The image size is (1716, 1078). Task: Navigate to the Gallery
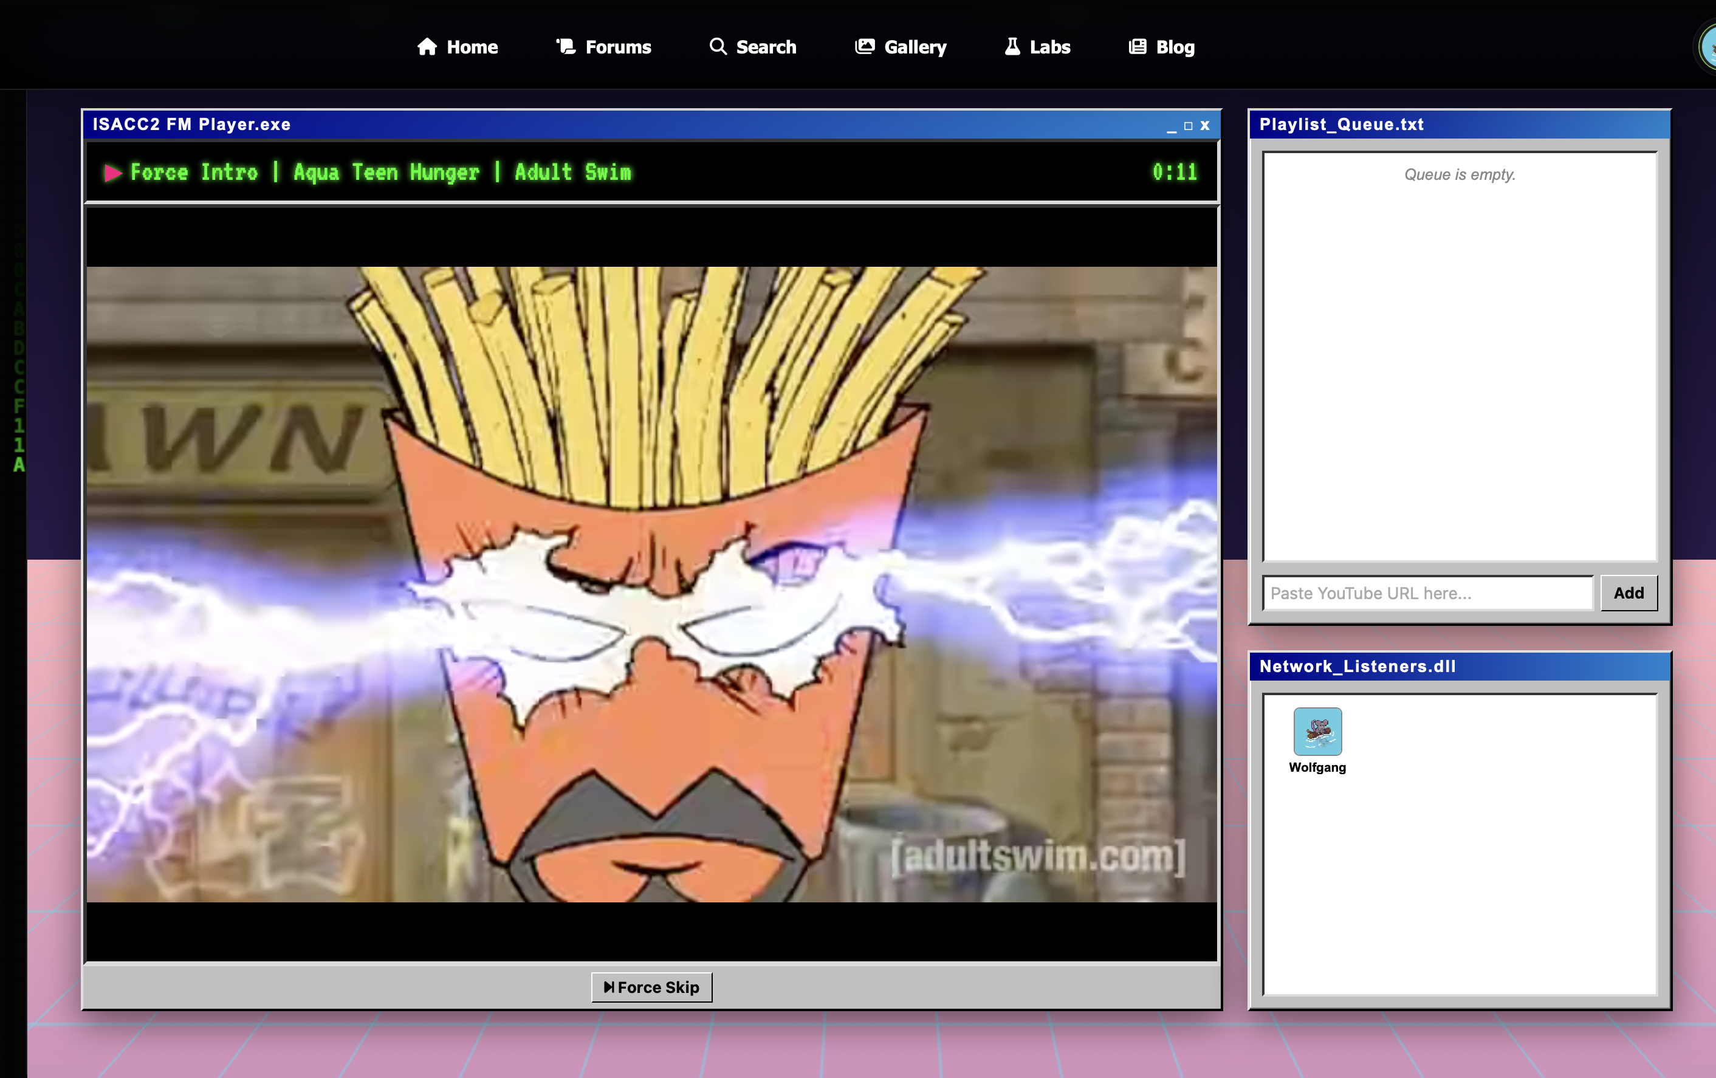click(x=901, y=47)
